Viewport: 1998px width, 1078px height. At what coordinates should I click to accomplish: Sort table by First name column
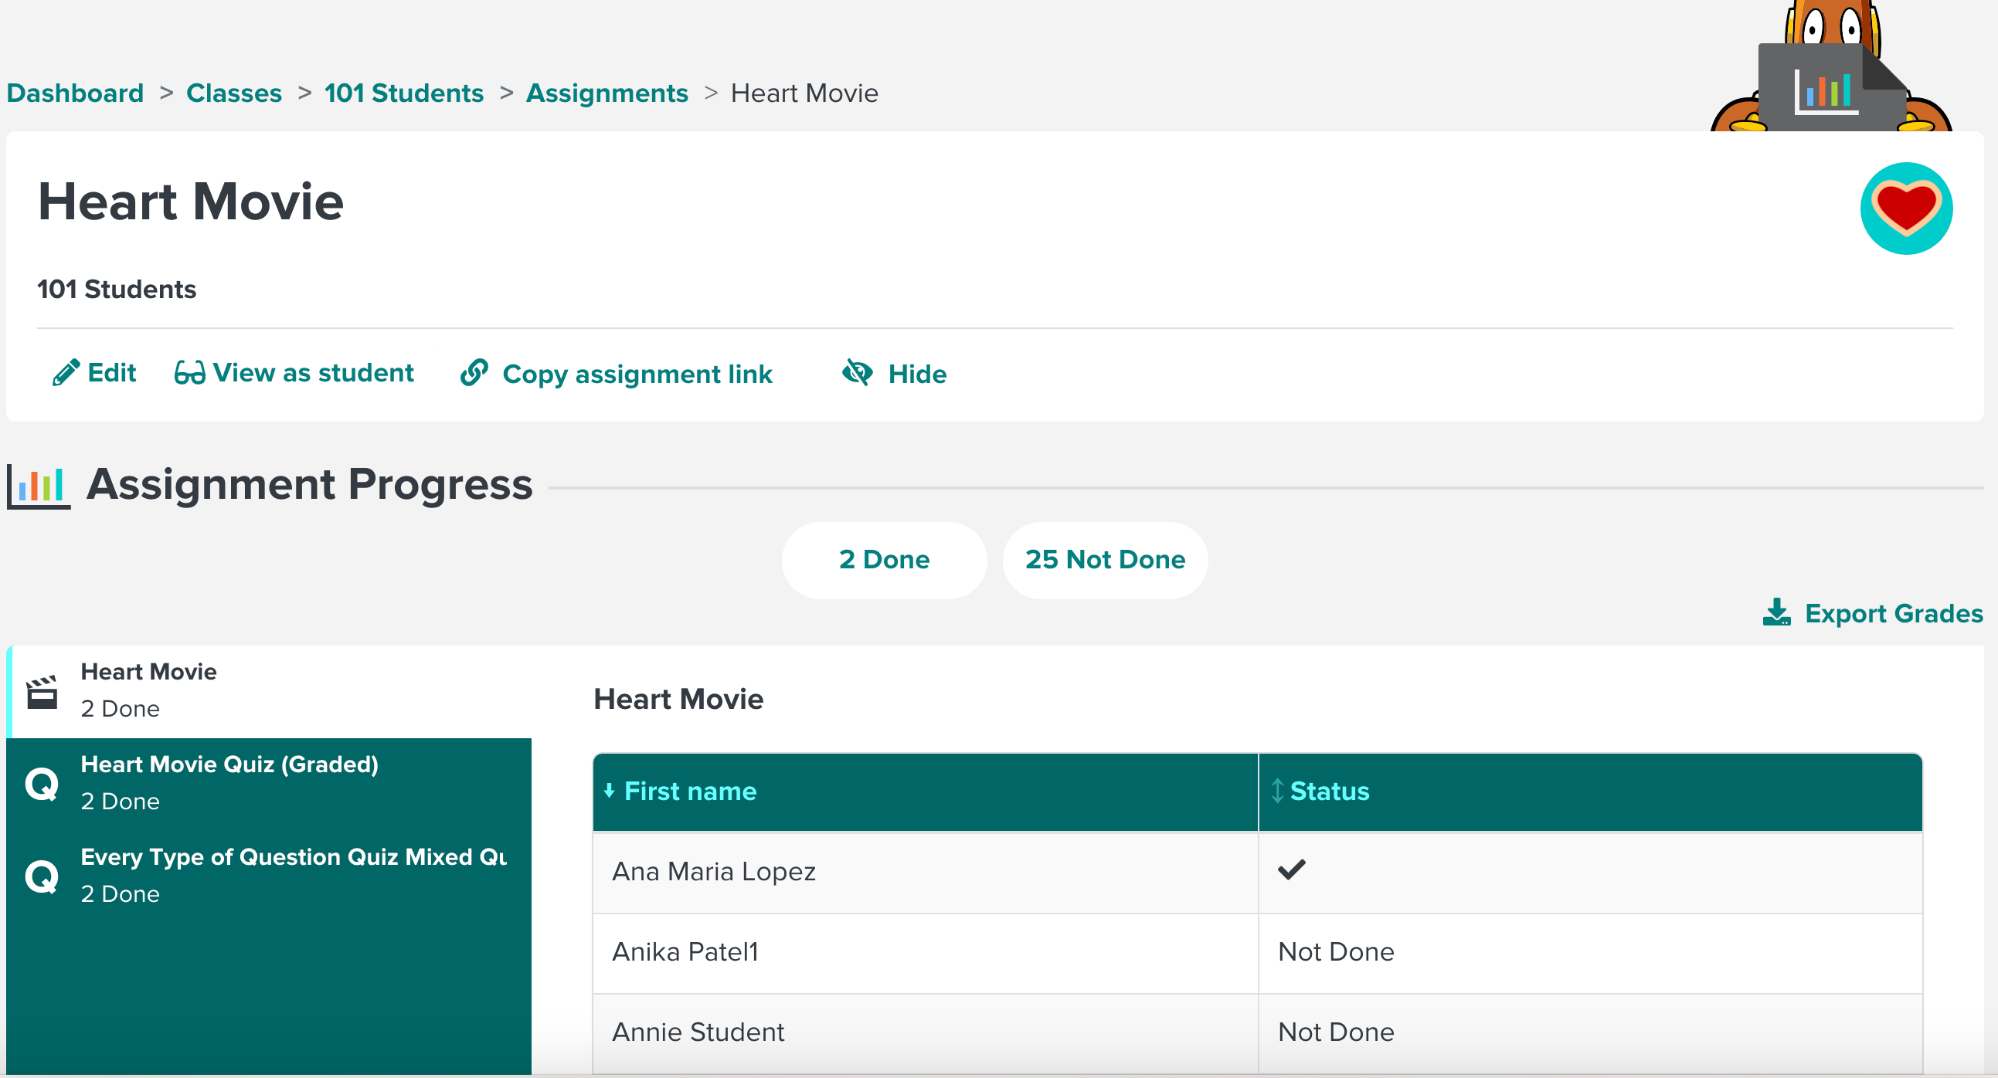point(688,792)
